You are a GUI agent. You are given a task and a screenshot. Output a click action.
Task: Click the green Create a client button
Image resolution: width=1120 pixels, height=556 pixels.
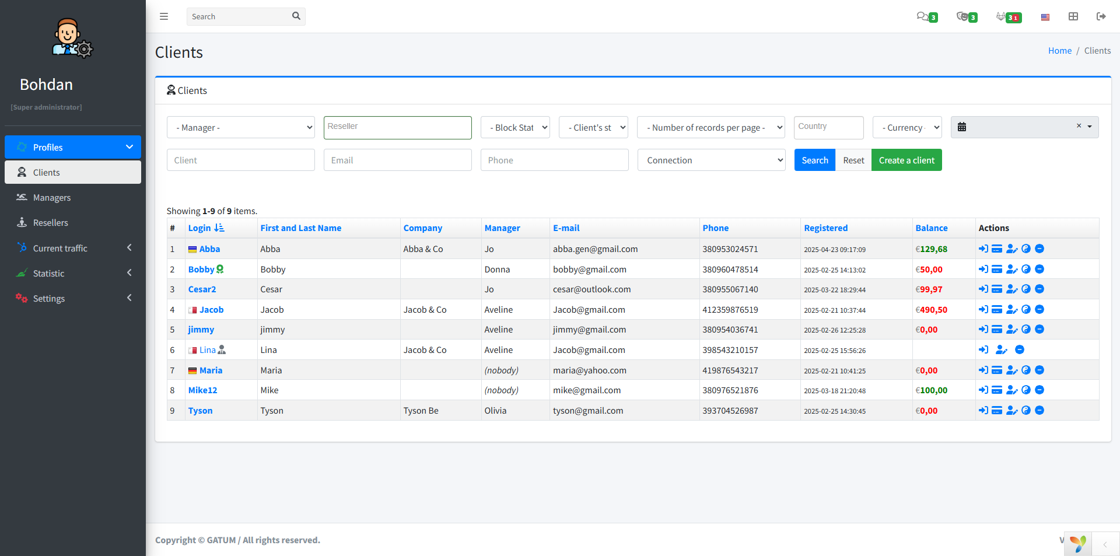[906, 160]
